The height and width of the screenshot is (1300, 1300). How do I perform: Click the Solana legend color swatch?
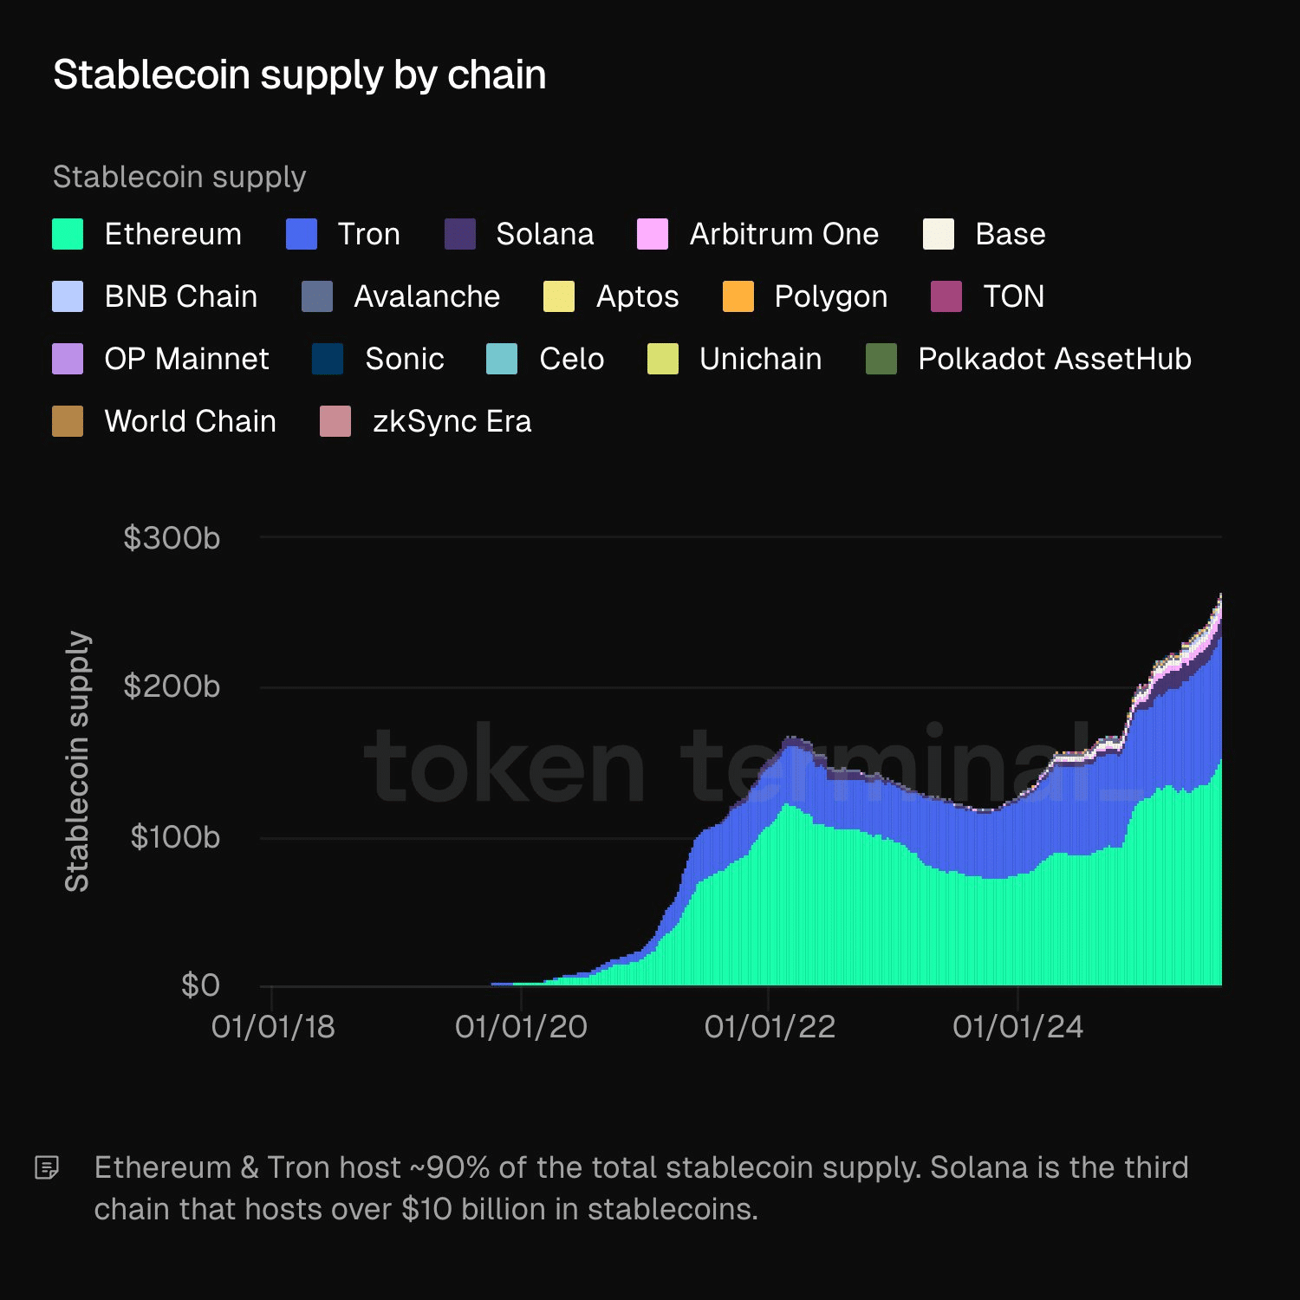[x=460, y=234]
